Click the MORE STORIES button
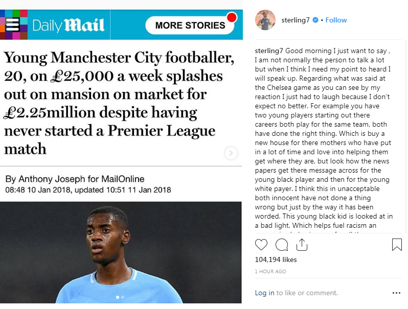The height and width of the screenshot is (309, 408). click(190, 25)
